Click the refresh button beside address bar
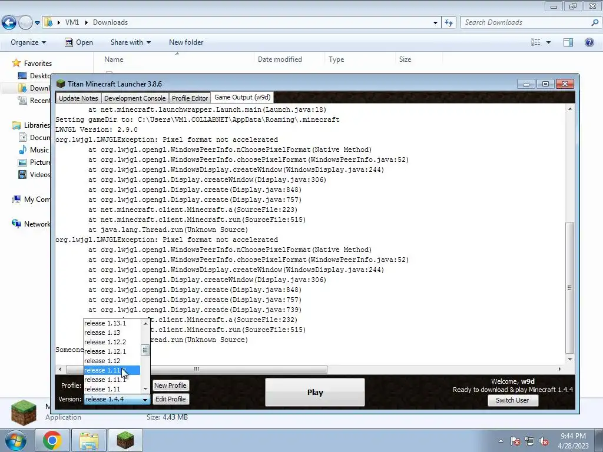 pos(449,23)
